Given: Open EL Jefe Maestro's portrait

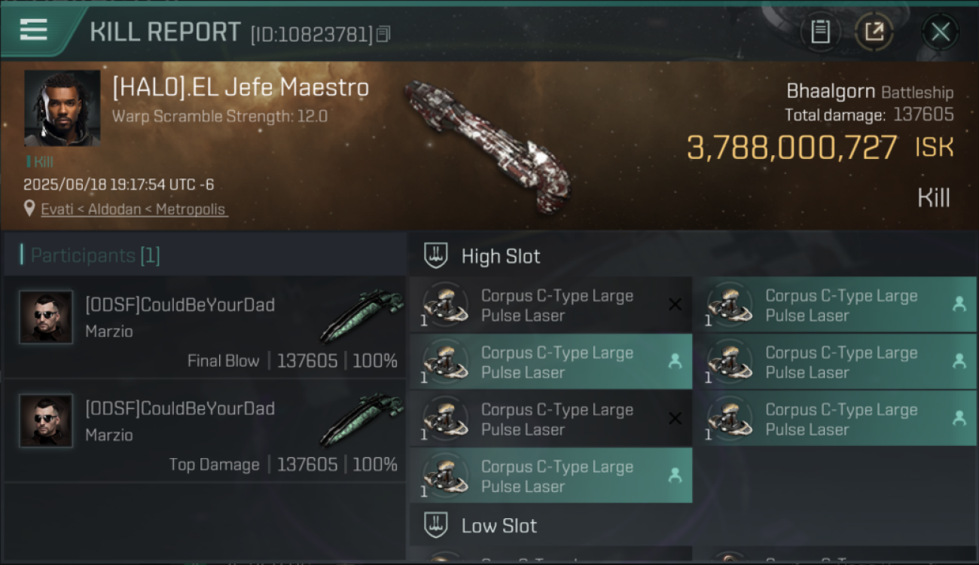Looking at the screenshot, I should pos(62,108).
